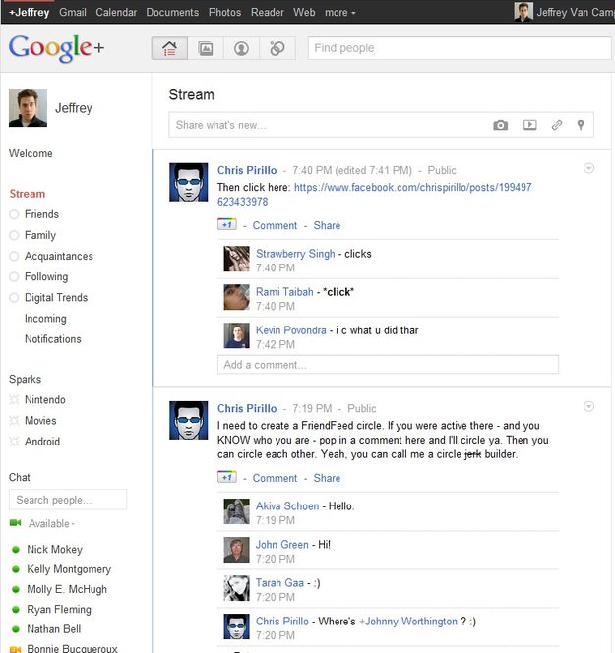Click Jeffrey Van Camp account name
The image size is (615, 653).
coord(576,12)
